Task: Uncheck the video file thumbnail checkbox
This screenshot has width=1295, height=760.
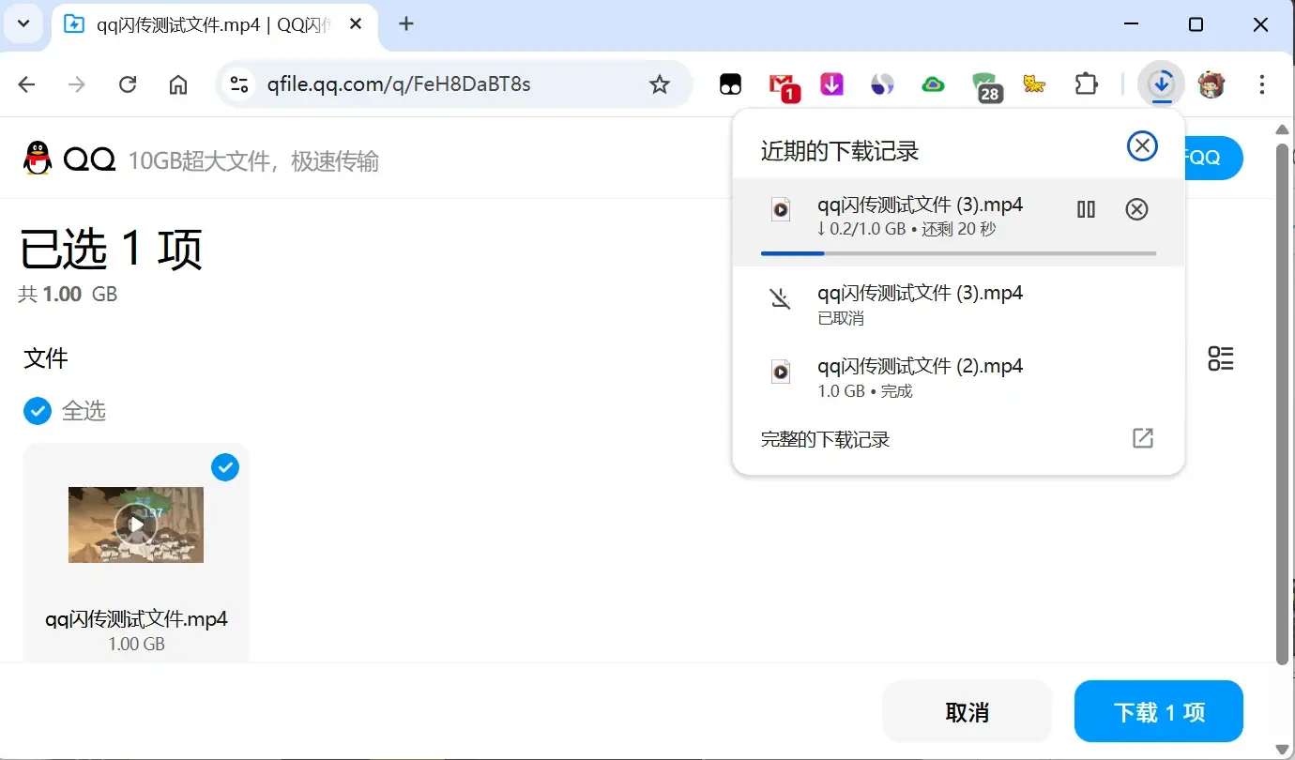Action: (225, 466)
